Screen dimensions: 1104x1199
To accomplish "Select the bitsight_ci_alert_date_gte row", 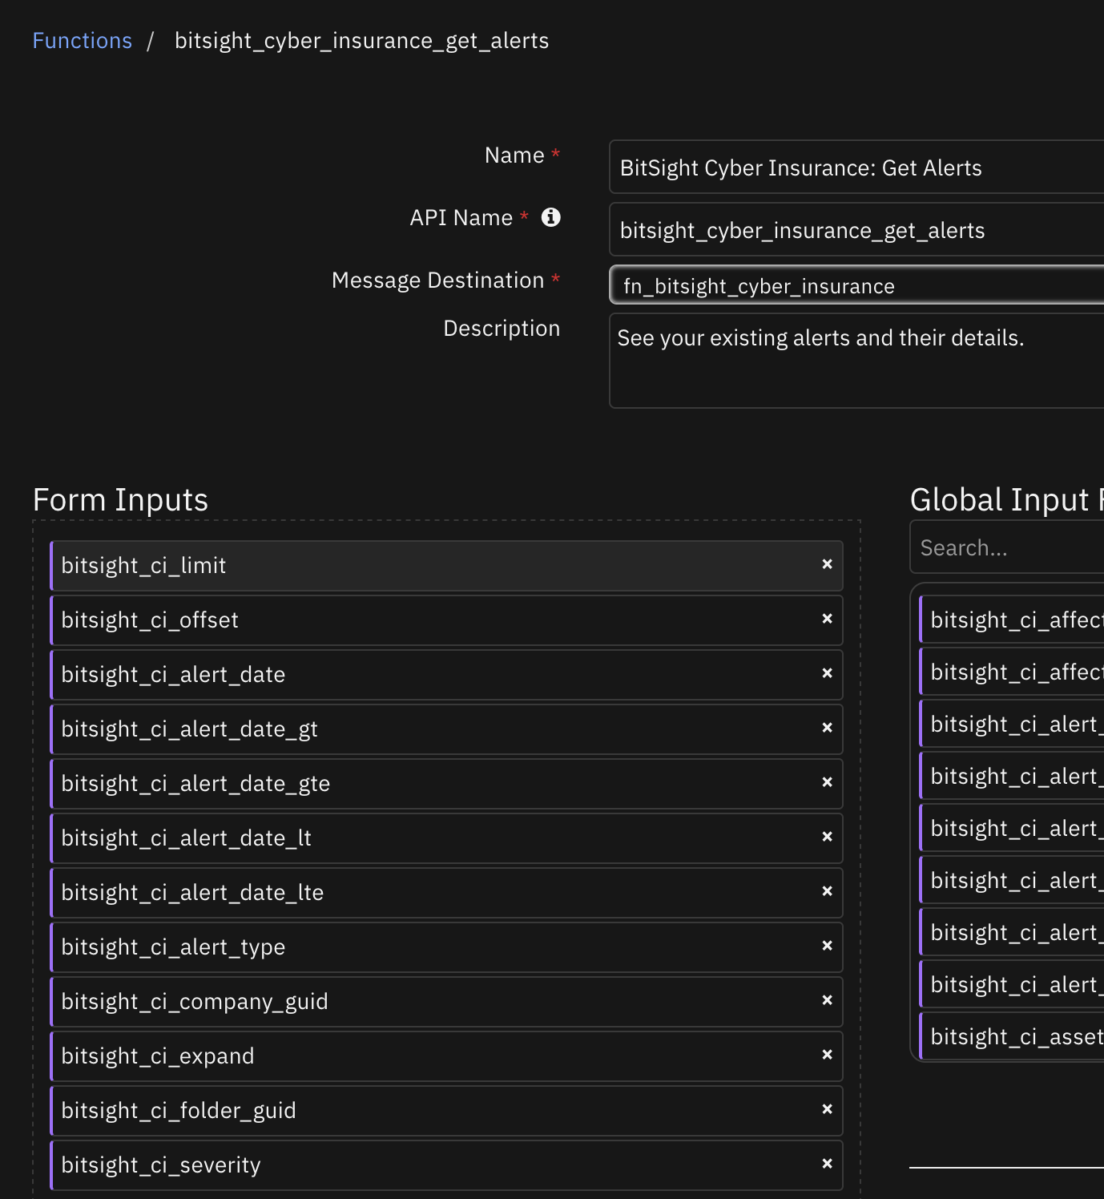I will click(x=446, y=784).
